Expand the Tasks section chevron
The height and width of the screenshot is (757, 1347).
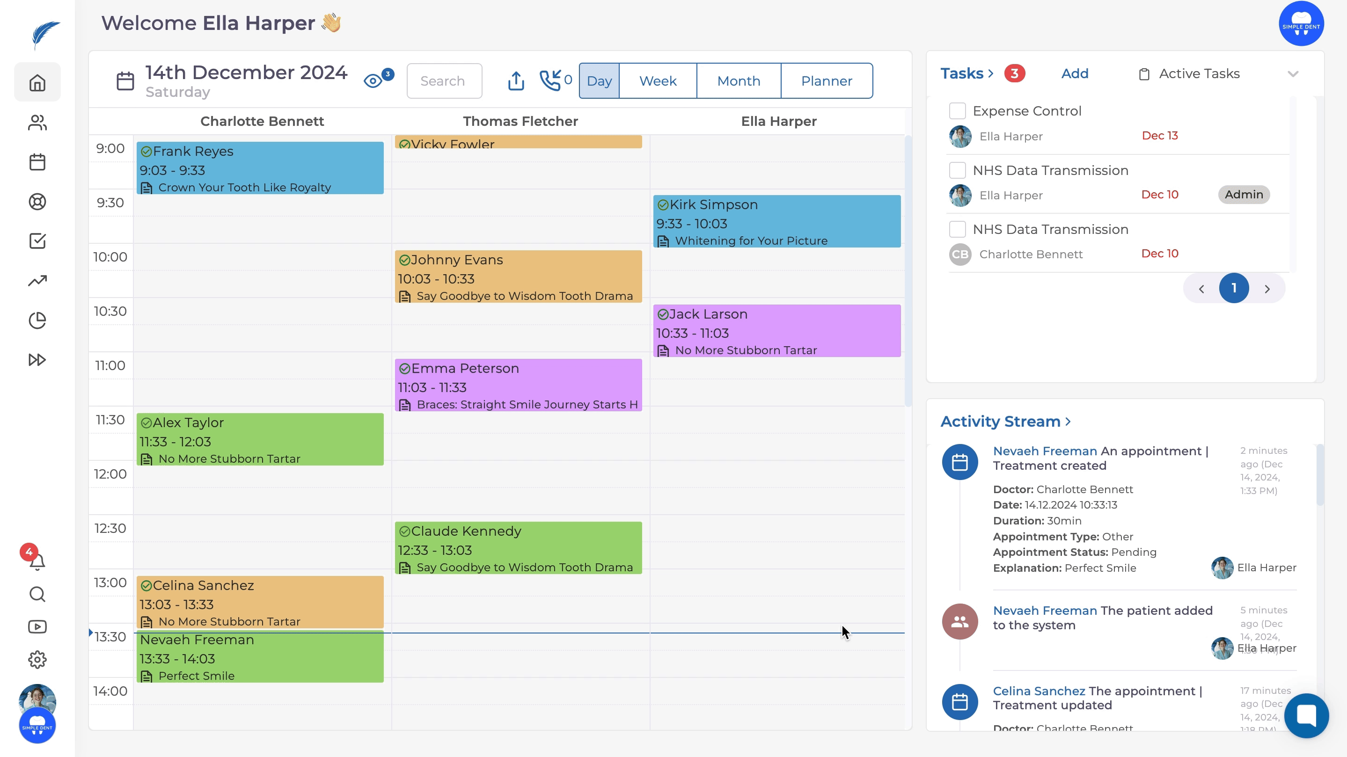[x=990, y=74]
